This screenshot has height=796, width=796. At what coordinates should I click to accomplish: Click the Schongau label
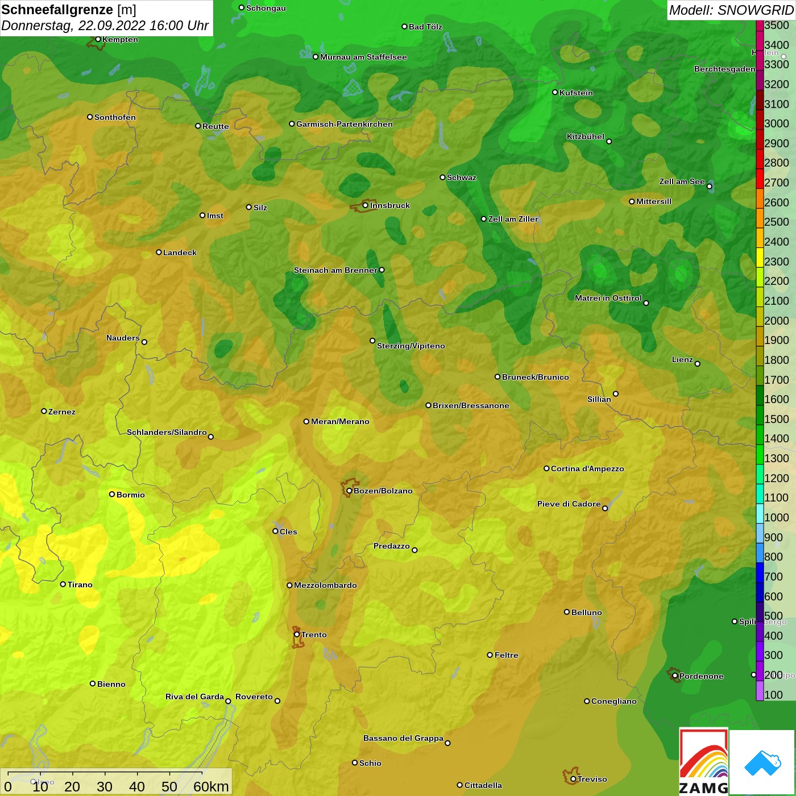click(x=266, y=8)
